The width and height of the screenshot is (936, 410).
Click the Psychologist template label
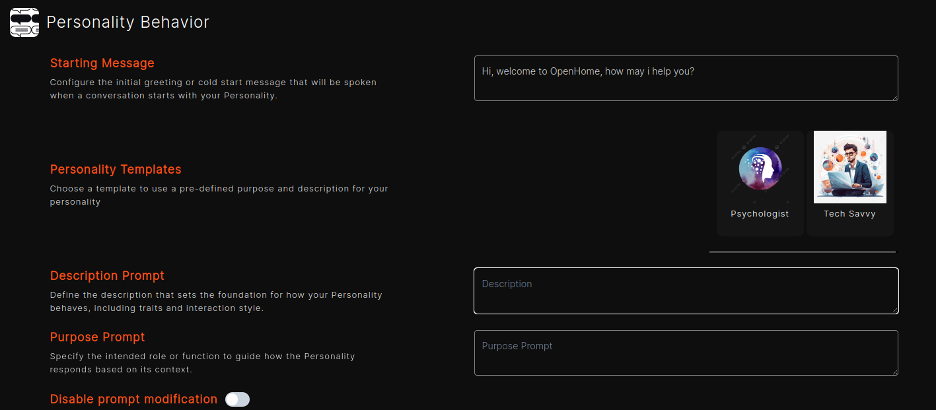[x=760, y=213]
